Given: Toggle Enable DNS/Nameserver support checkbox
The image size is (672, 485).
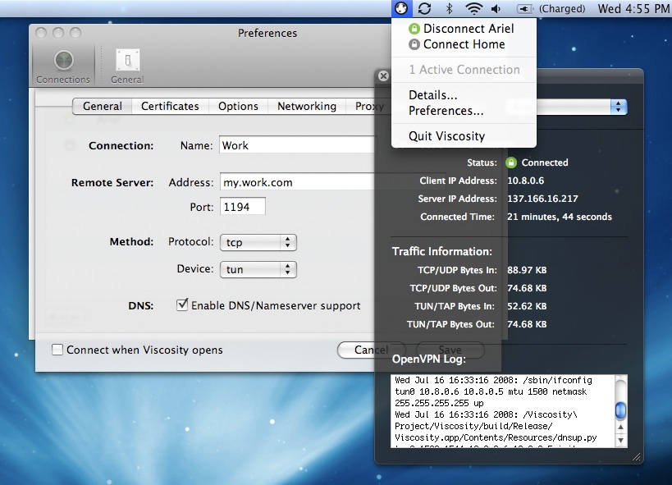Looking at the screenshot, I should point(182,305).
